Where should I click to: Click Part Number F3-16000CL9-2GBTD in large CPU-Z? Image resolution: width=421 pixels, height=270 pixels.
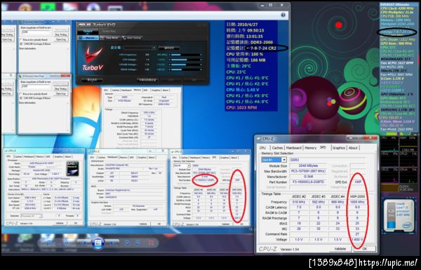point(308,182)
